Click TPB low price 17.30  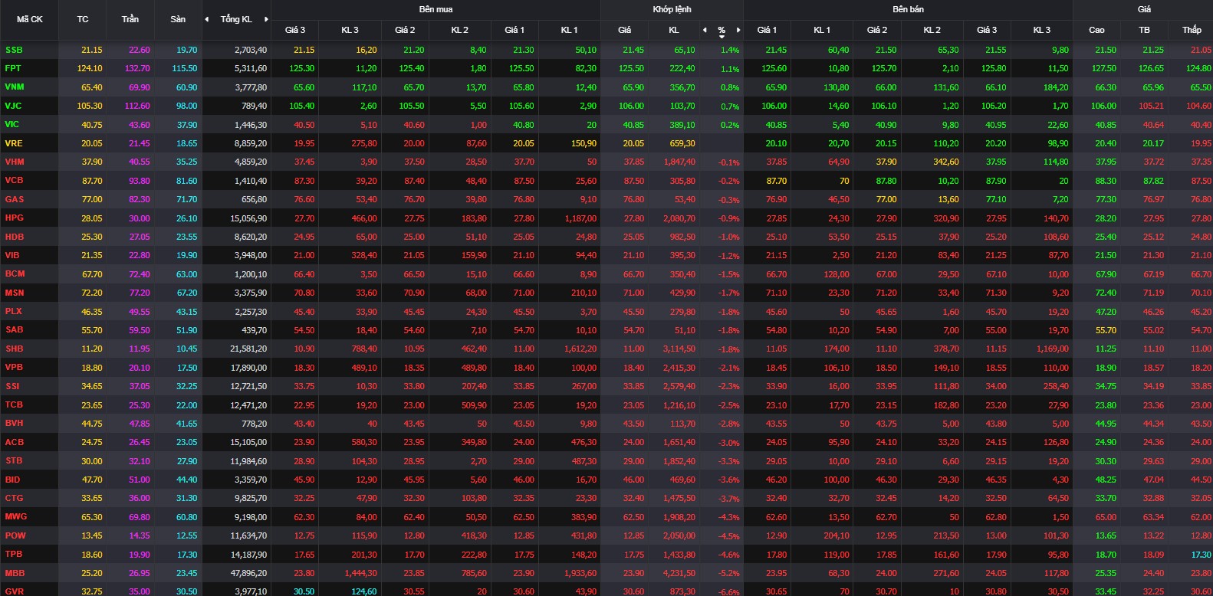pos(1201,555)
